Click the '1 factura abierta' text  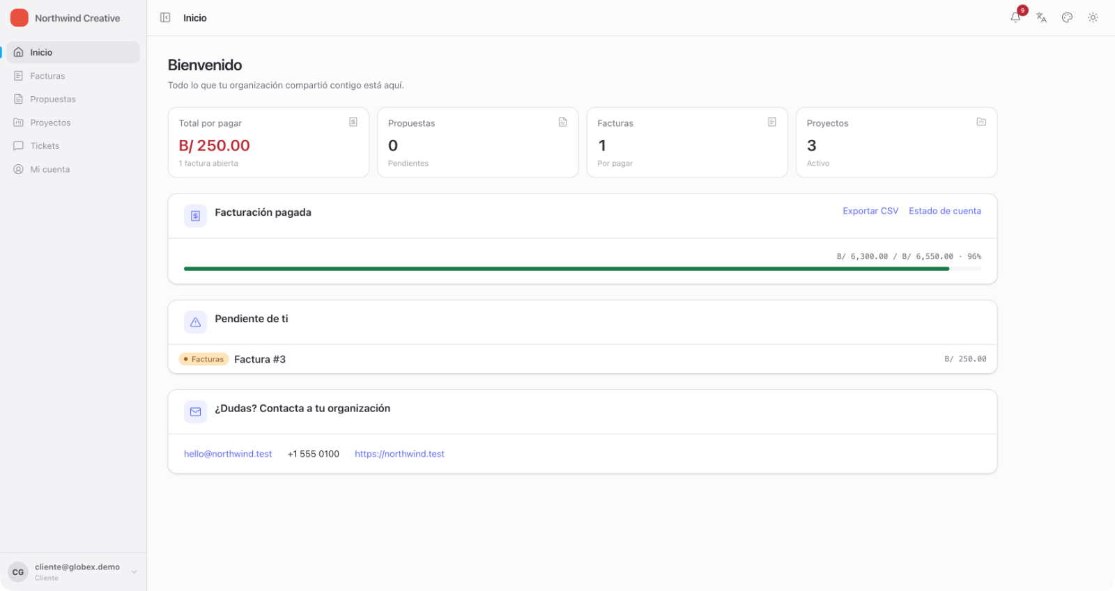[208, 164]
